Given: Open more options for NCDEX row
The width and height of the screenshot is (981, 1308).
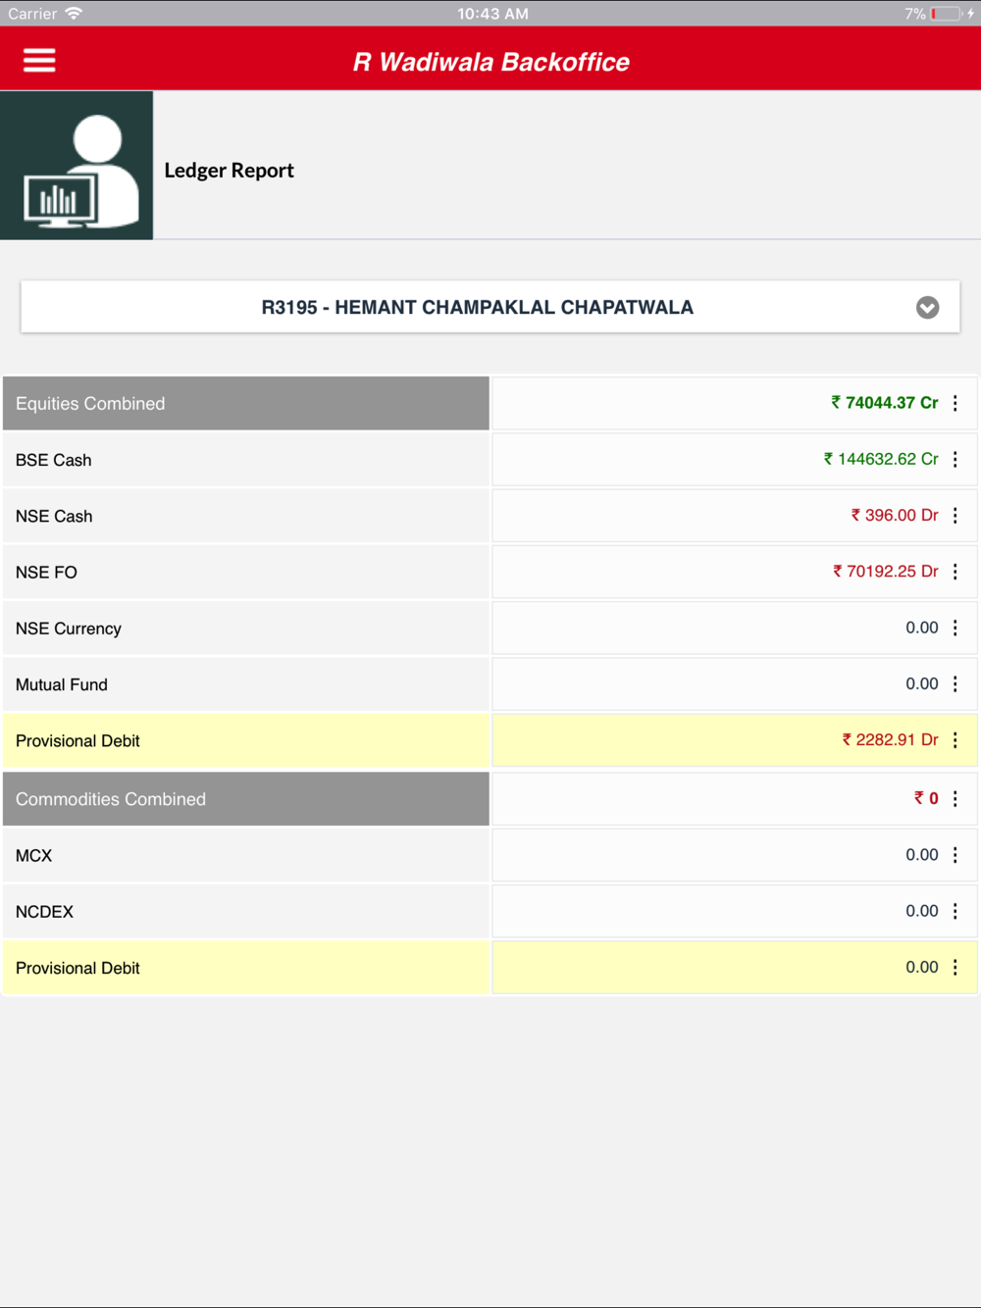Looking at the screenshot, I should (x=955, y=911).
